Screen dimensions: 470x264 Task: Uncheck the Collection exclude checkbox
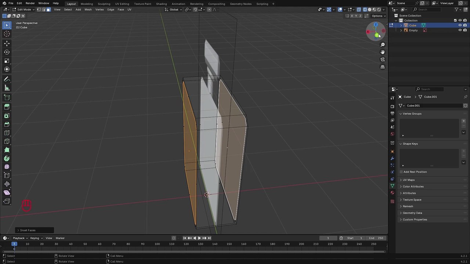pyautogui.click(x=455, y=21)
